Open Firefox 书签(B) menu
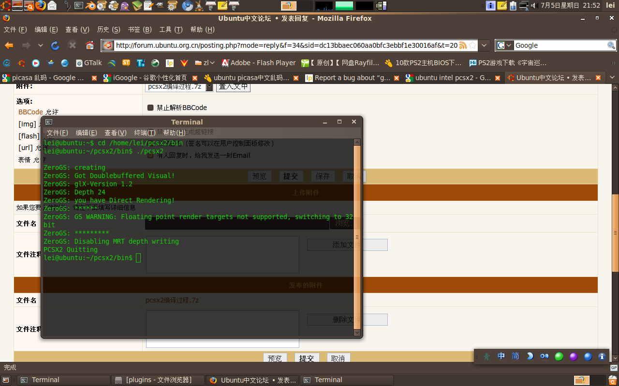The width and height of the screenshot is (619, 386). [x=140, y=29]
